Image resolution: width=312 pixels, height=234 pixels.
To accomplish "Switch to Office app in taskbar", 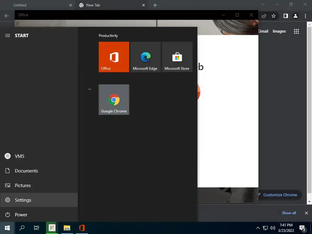I will 82,228.
